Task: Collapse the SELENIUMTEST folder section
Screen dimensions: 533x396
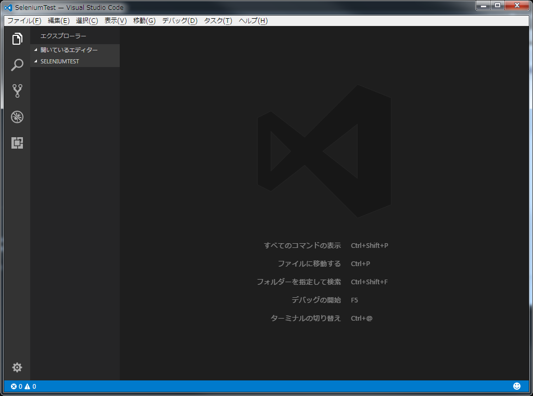Action: (36, 61)
